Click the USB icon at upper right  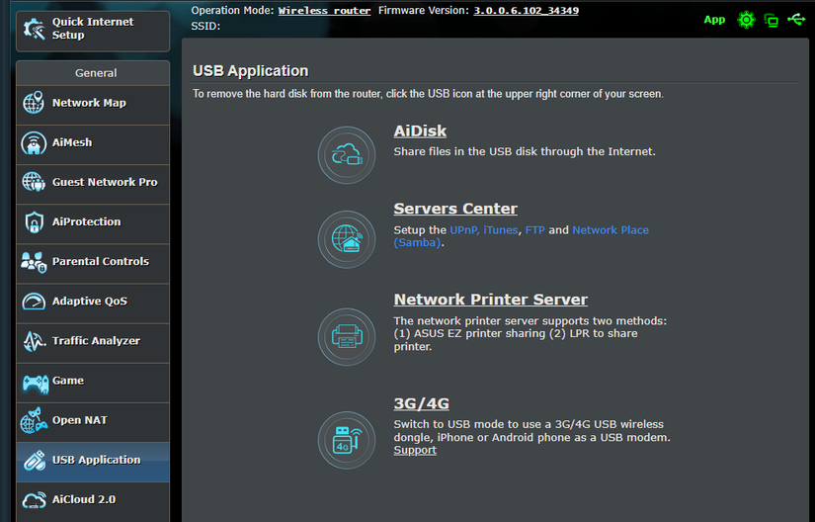(x=796, y=20)
